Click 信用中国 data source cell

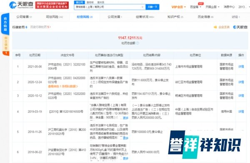pos(226,111)
